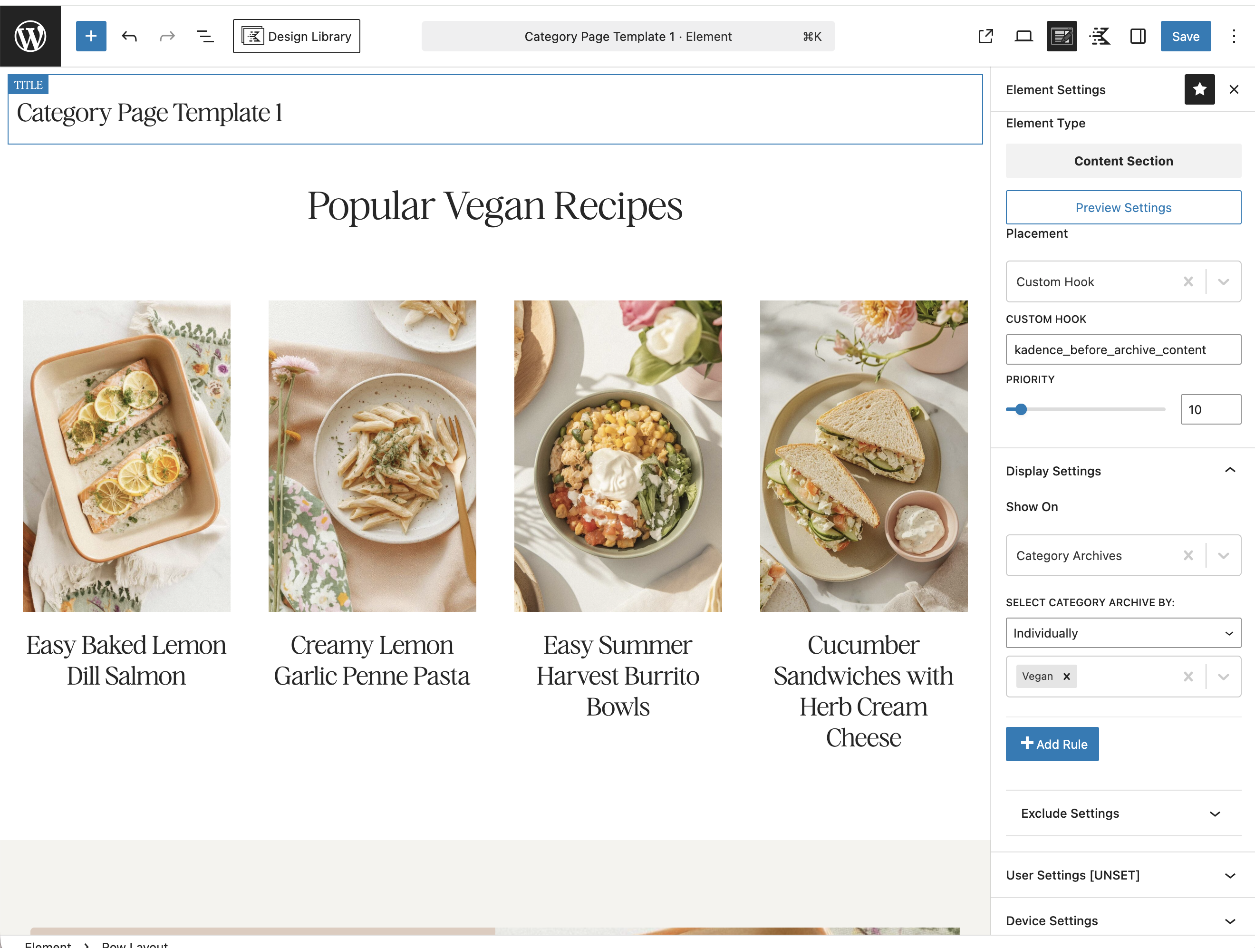Viewport: 1255px width, 948px height.
Task: Toggle the star pin on Element Settings
Action: pyautogui.click(x=1199, y=90)
